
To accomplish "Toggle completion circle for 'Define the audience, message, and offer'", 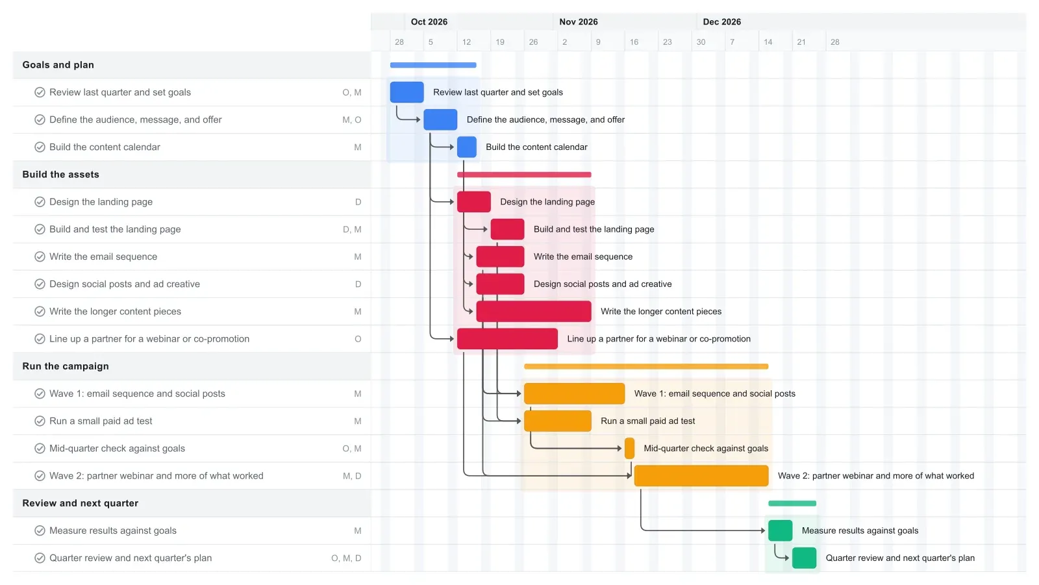I will point(40,119).
